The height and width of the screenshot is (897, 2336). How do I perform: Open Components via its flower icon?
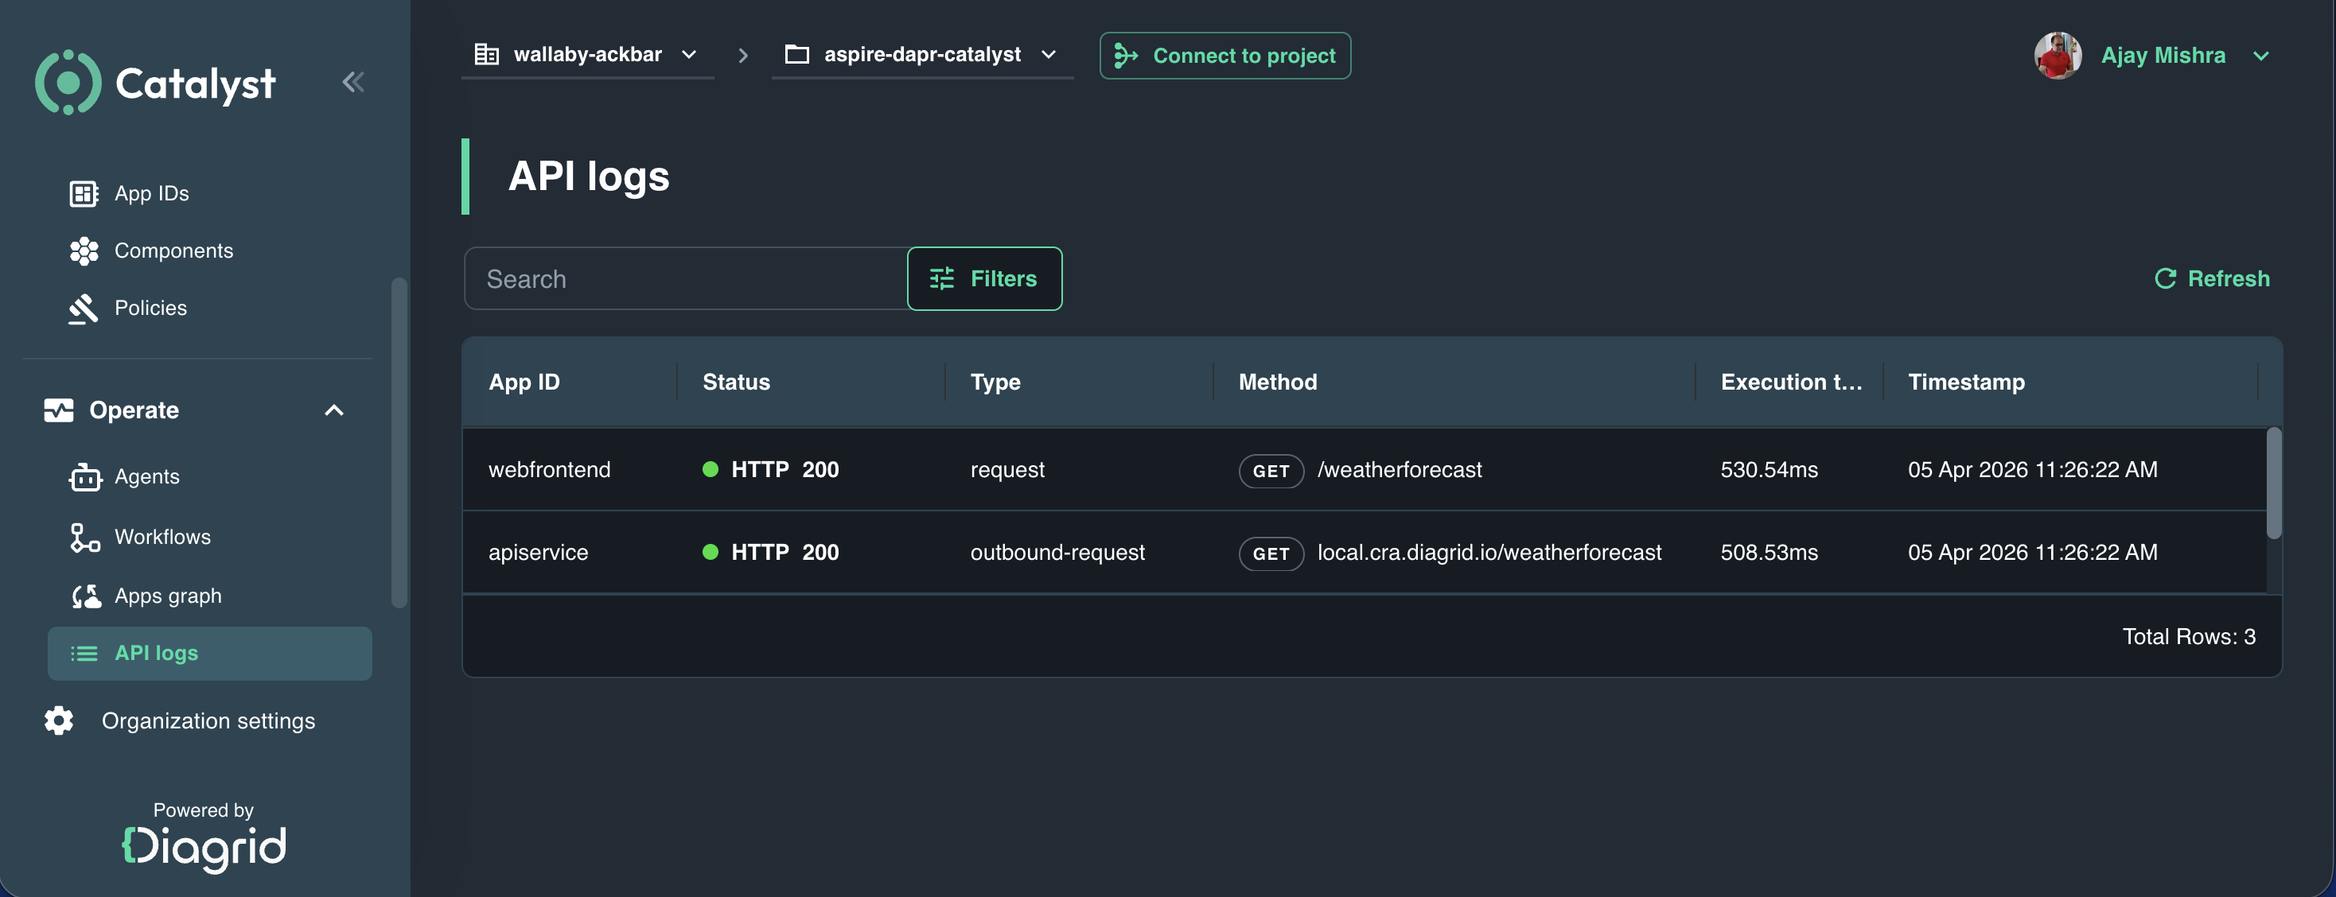84,251
